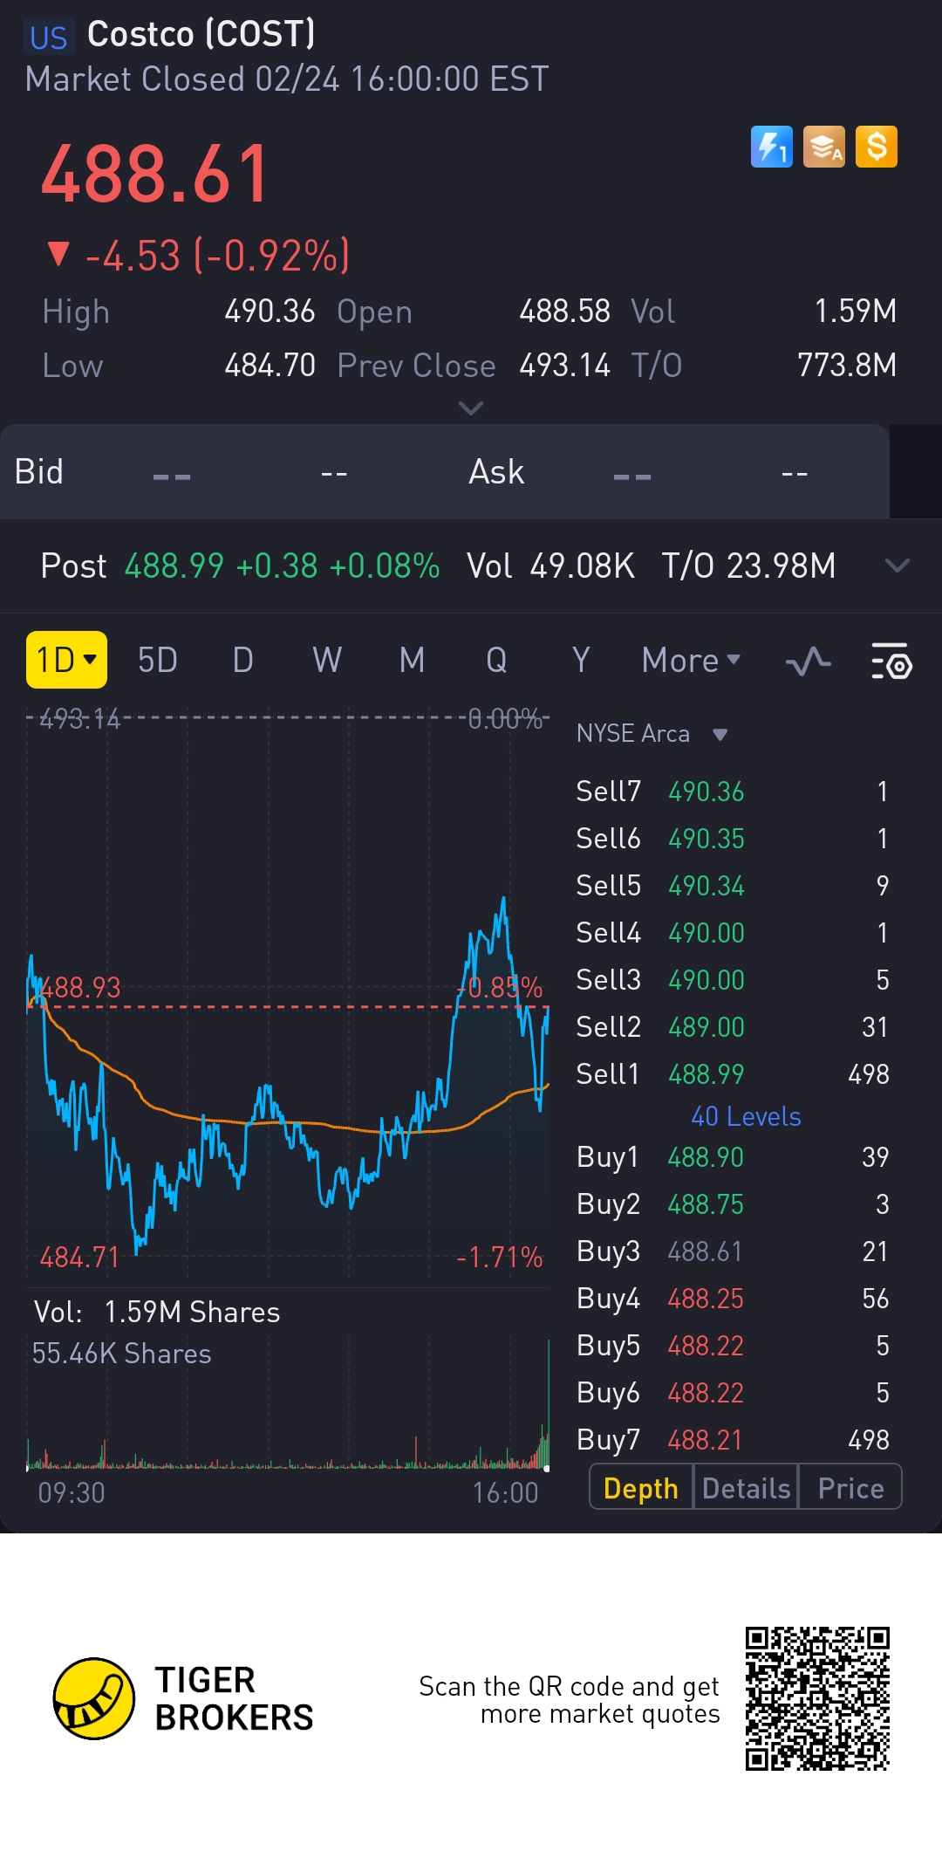This screenshot has height=1865, width=942.
Task: Select the Details tab
Action: point(747,1488)
